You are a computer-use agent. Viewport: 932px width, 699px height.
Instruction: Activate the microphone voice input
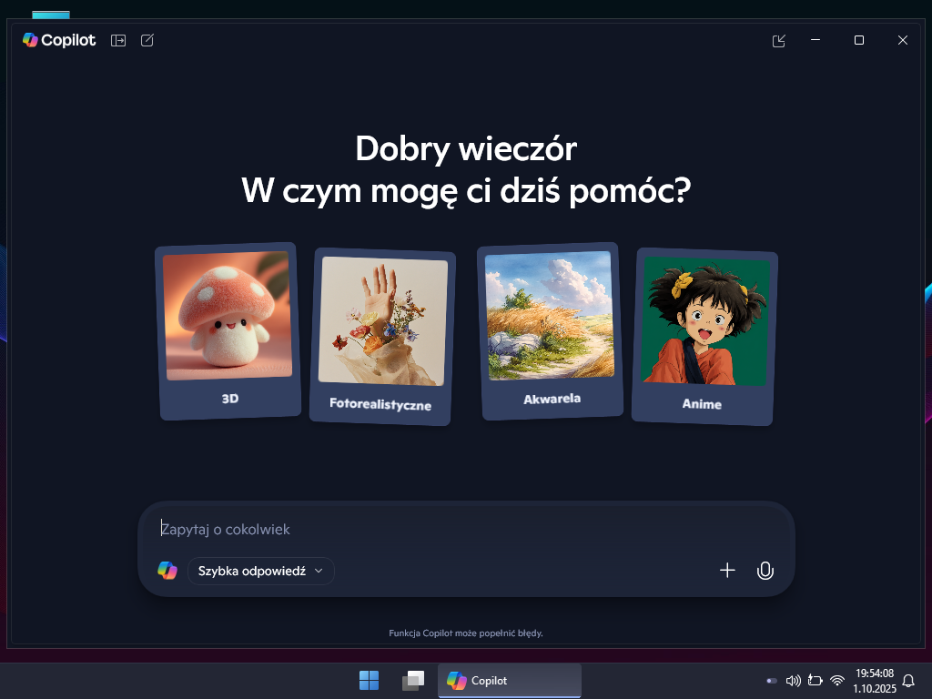(x=765, y=571)
